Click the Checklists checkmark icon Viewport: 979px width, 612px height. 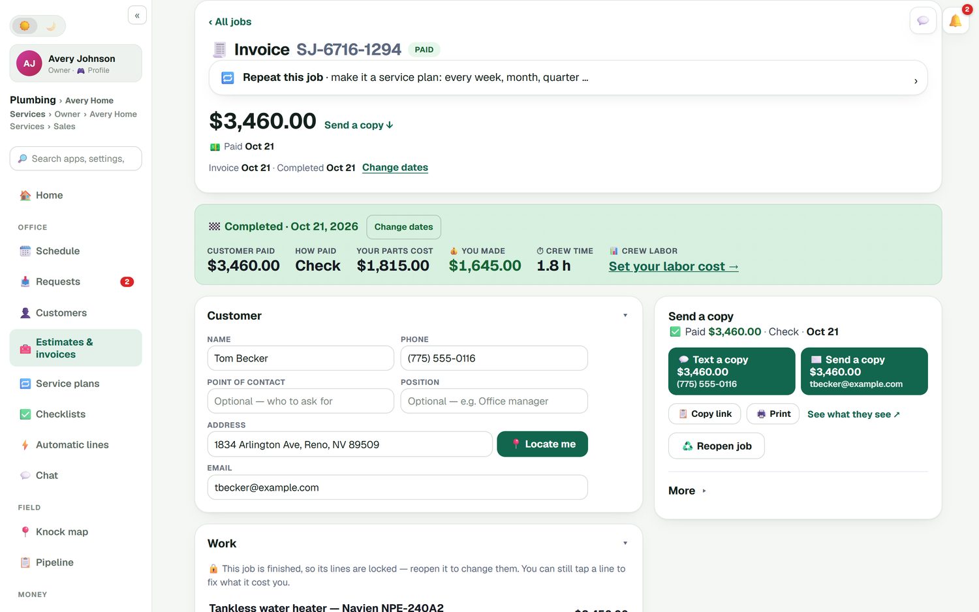[25, 414]
